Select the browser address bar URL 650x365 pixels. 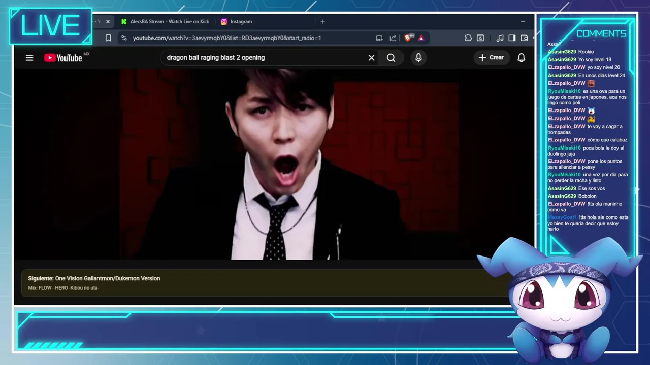pos(227,38)
